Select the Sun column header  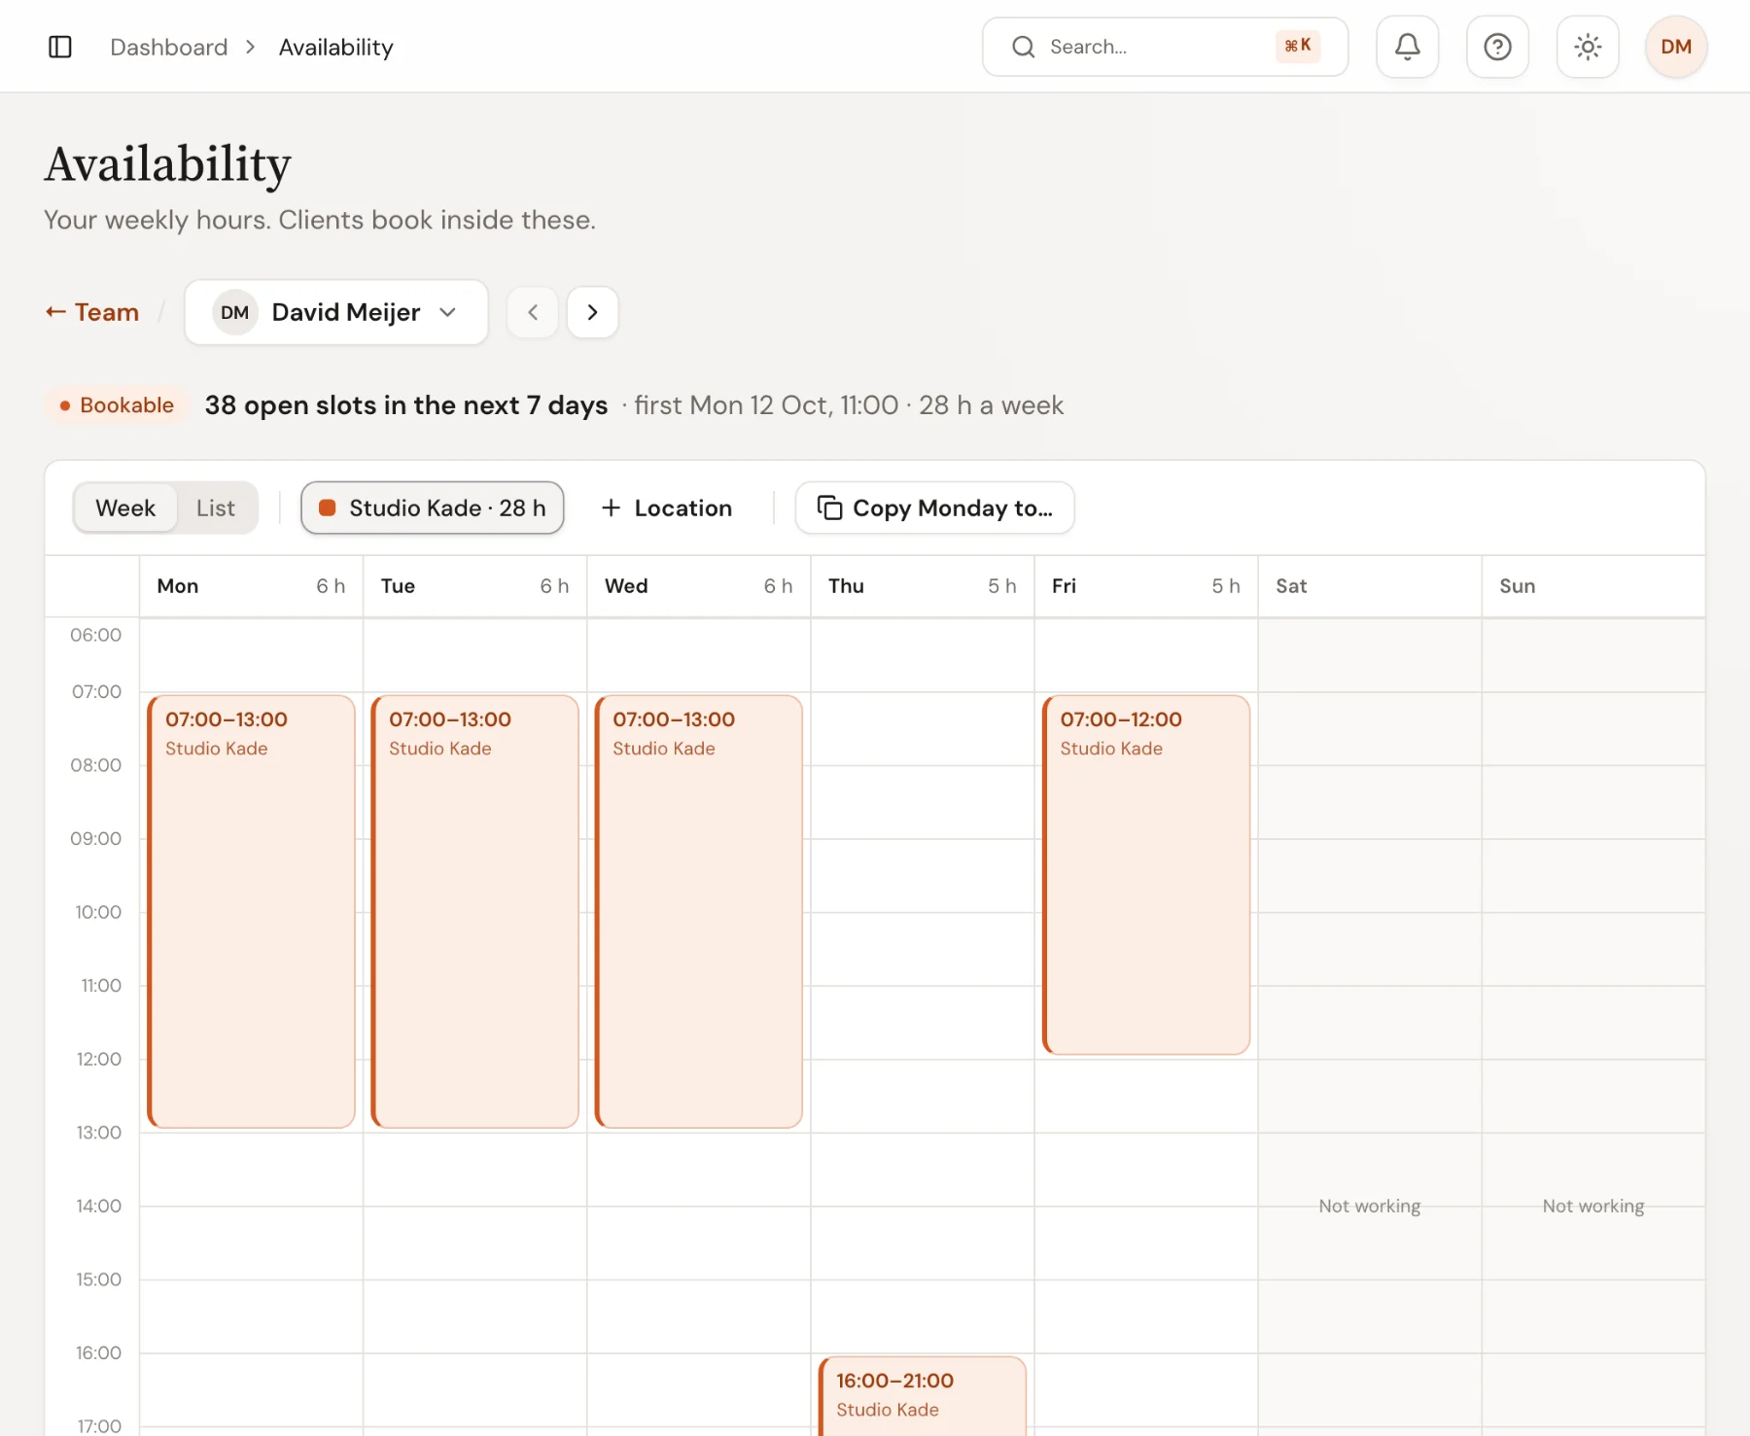pos(1592,586)
